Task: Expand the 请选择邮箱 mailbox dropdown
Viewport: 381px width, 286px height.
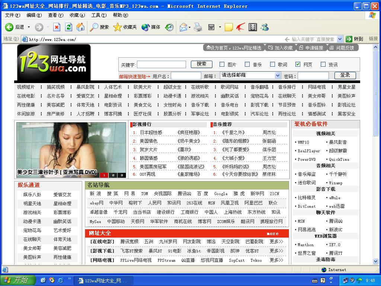Action: coord(278,75)
